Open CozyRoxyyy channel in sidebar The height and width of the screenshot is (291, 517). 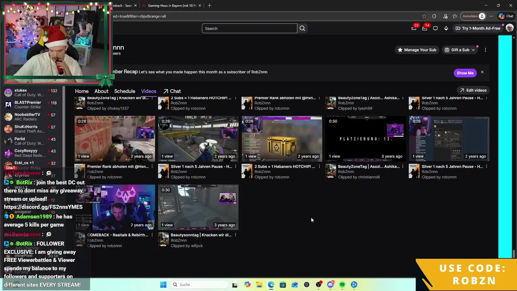click(x=31, y=153)
